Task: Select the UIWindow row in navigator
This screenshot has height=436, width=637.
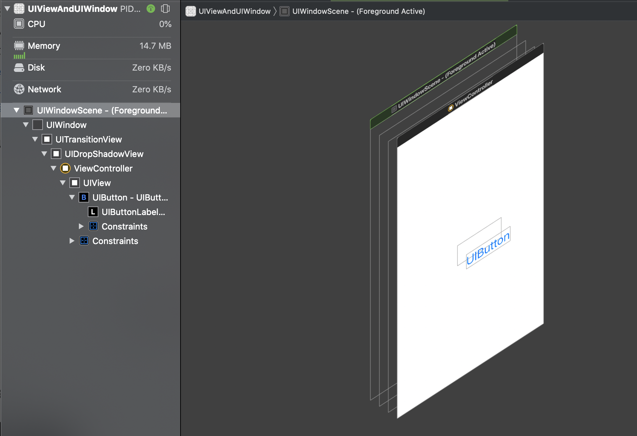Action: click(66, 125)
